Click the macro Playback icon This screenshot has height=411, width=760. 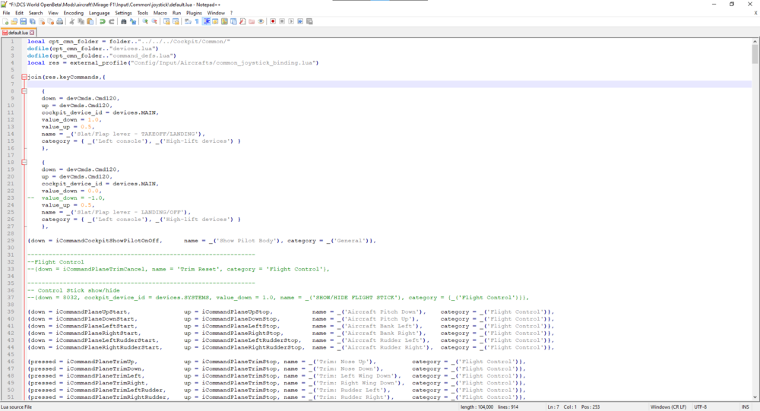[x=291, y=21]
